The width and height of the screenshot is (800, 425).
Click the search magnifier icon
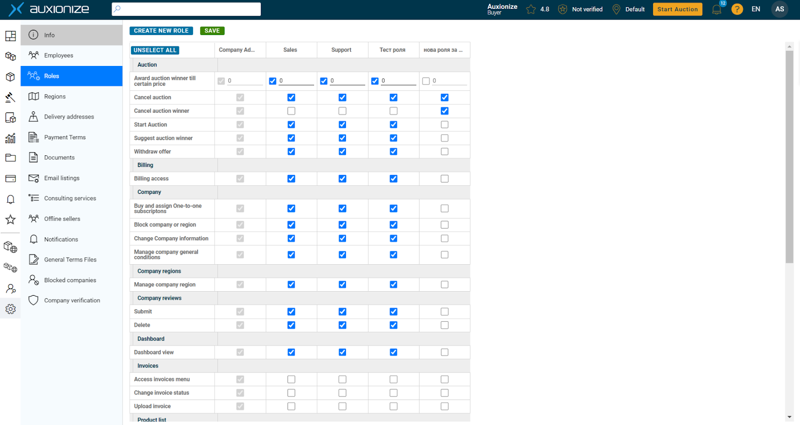click(x=117, y=8)
